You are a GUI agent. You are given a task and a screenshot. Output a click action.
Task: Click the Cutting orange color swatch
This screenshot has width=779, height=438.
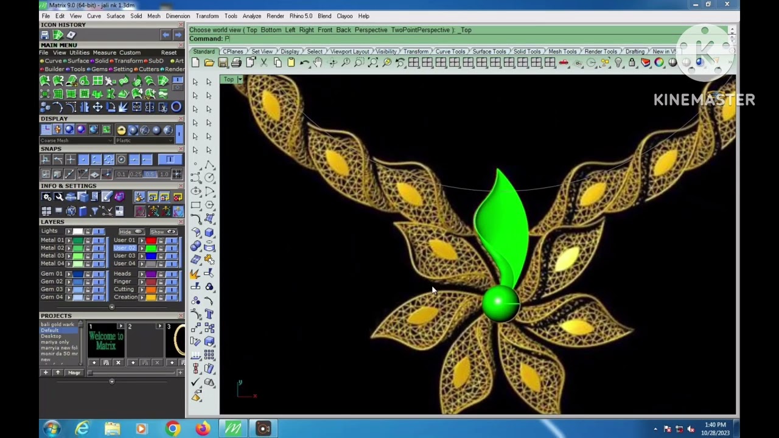[x=151, y=290]
